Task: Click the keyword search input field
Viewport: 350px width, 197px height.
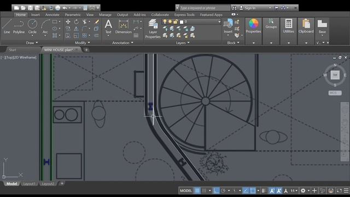Action: 205,8
